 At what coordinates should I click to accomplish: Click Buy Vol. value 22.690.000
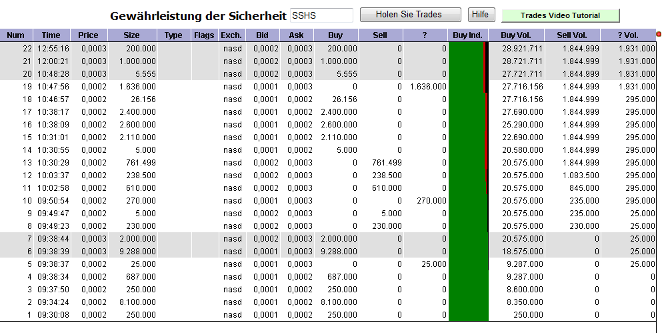[x=523, y=137]
